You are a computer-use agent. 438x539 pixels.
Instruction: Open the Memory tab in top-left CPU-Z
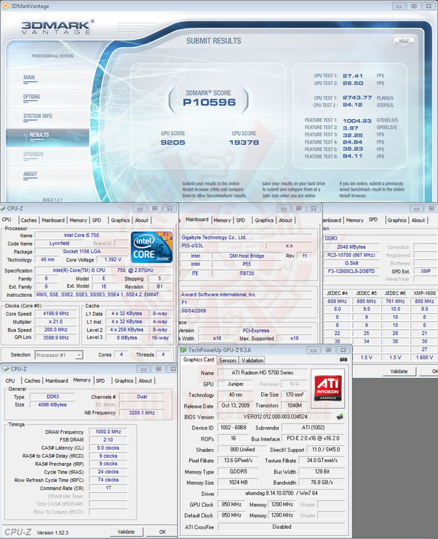[78, 220]
